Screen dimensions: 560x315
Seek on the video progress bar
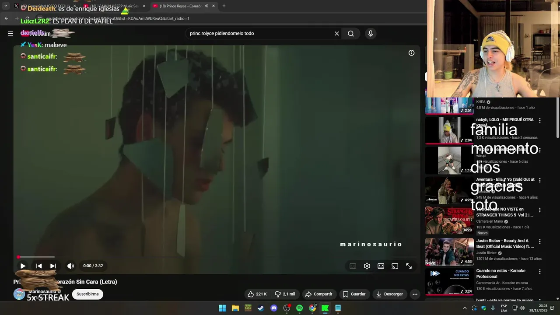[x=217, y=257]
